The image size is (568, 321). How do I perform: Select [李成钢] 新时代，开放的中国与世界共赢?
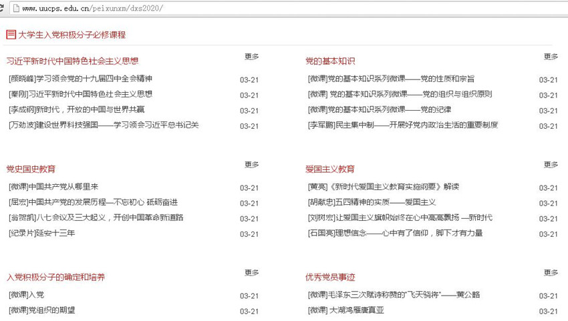click(x=77, y=110)
